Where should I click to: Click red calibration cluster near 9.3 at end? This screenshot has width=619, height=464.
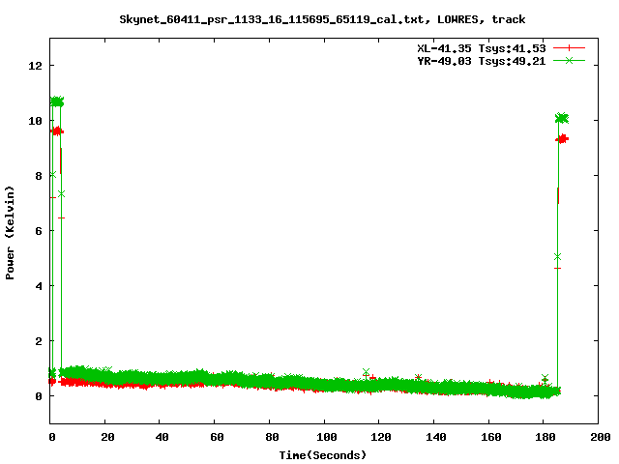562,139
